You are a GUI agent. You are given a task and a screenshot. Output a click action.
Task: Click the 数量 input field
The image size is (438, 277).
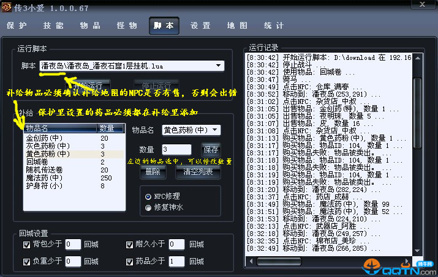click(x=176, y=150)
